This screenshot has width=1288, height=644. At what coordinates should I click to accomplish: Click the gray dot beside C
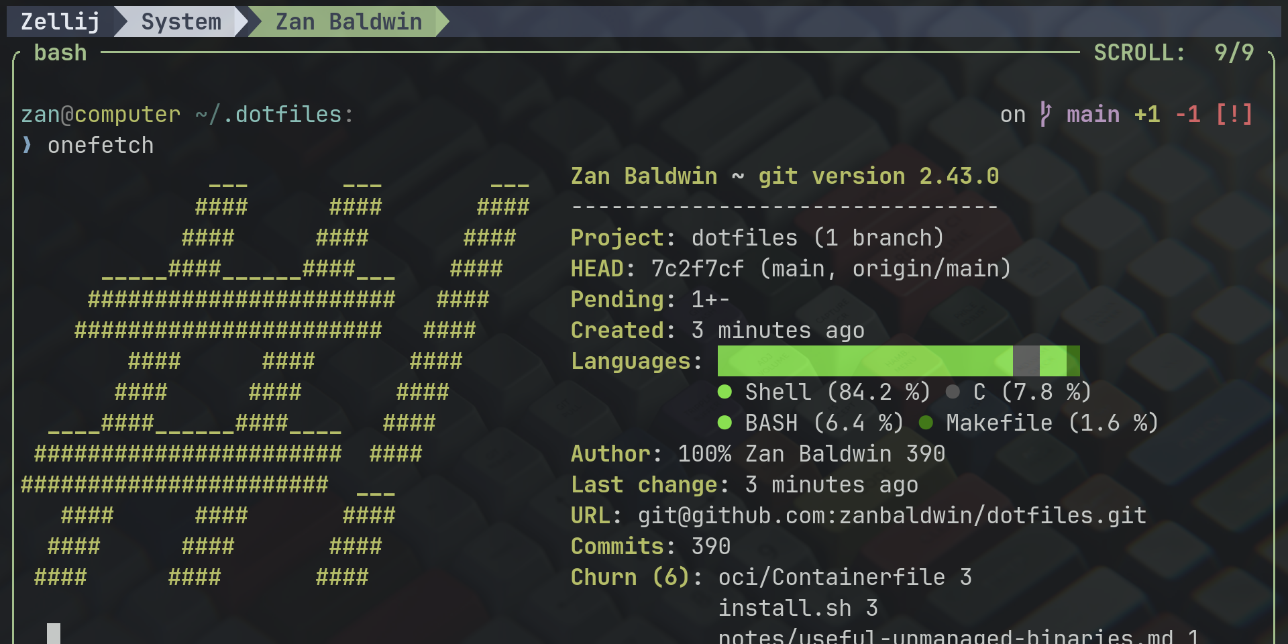point(953,392)
